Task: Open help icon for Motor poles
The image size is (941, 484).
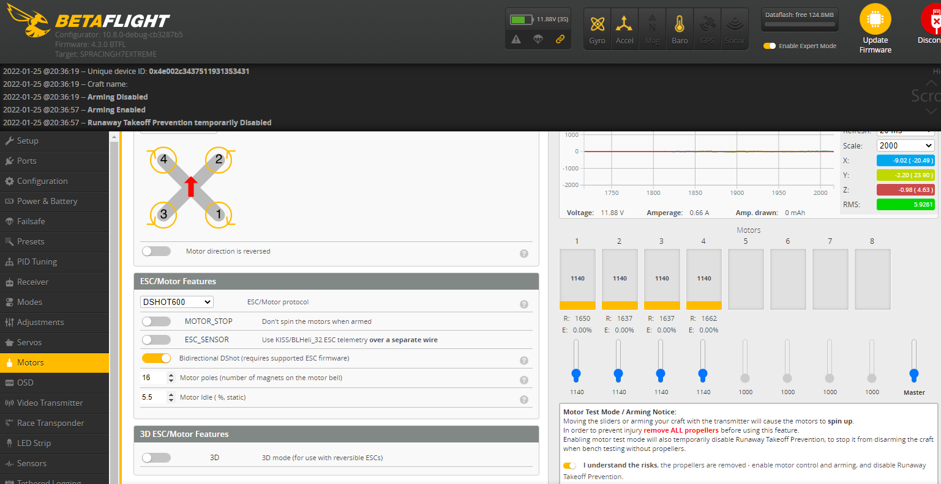Action: 524,380
